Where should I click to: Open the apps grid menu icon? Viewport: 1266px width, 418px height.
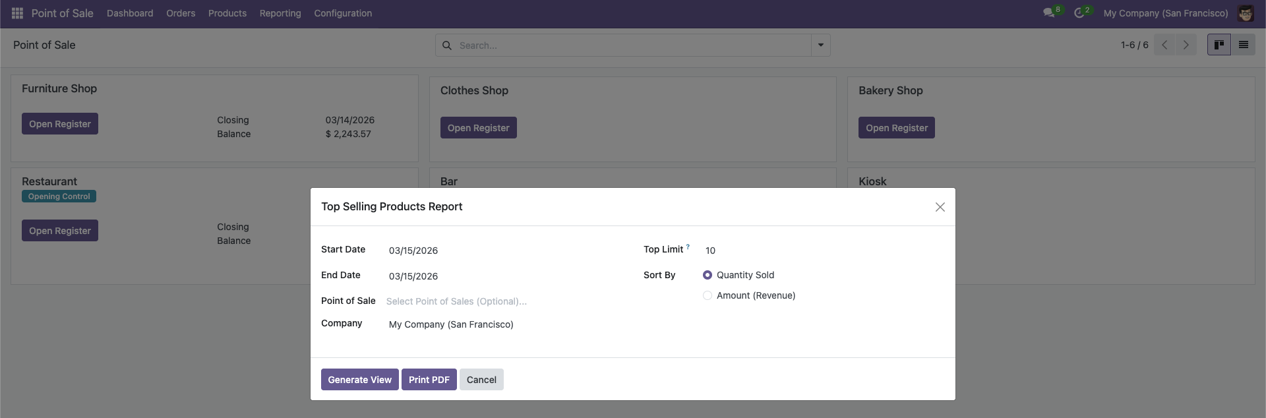coord(18,13)
